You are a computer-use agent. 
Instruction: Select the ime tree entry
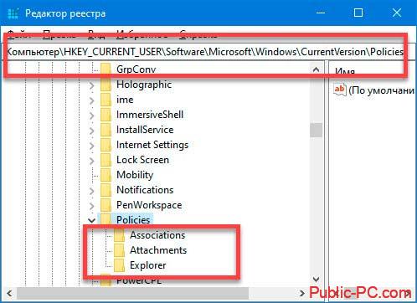(125, 100)
